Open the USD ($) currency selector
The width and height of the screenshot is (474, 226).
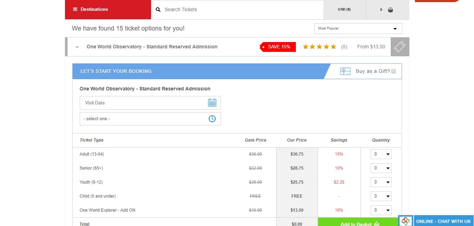[344, 9]
